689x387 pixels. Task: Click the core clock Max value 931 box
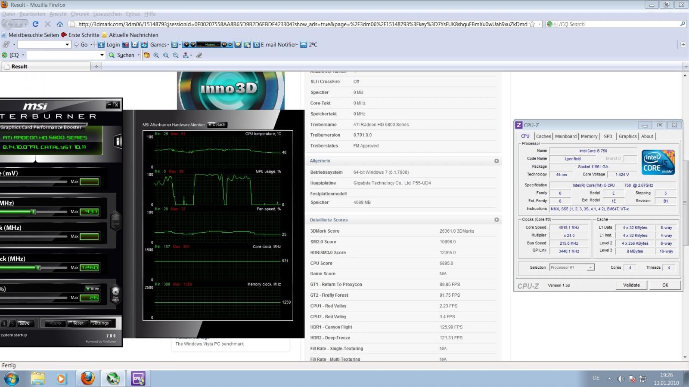point(90,212)
